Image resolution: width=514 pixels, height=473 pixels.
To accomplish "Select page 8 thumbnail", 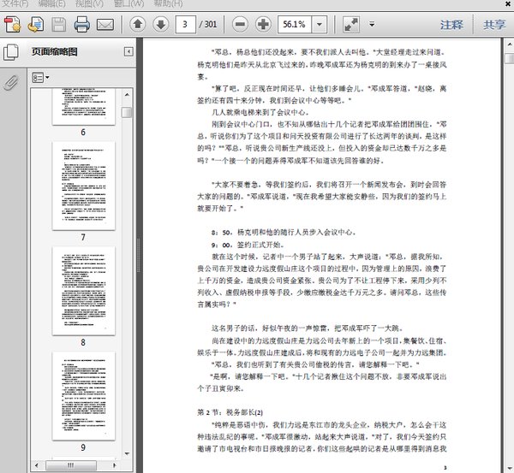I will point(84,291).
